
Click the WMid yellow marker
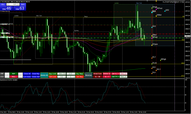[x=156, y=16]
